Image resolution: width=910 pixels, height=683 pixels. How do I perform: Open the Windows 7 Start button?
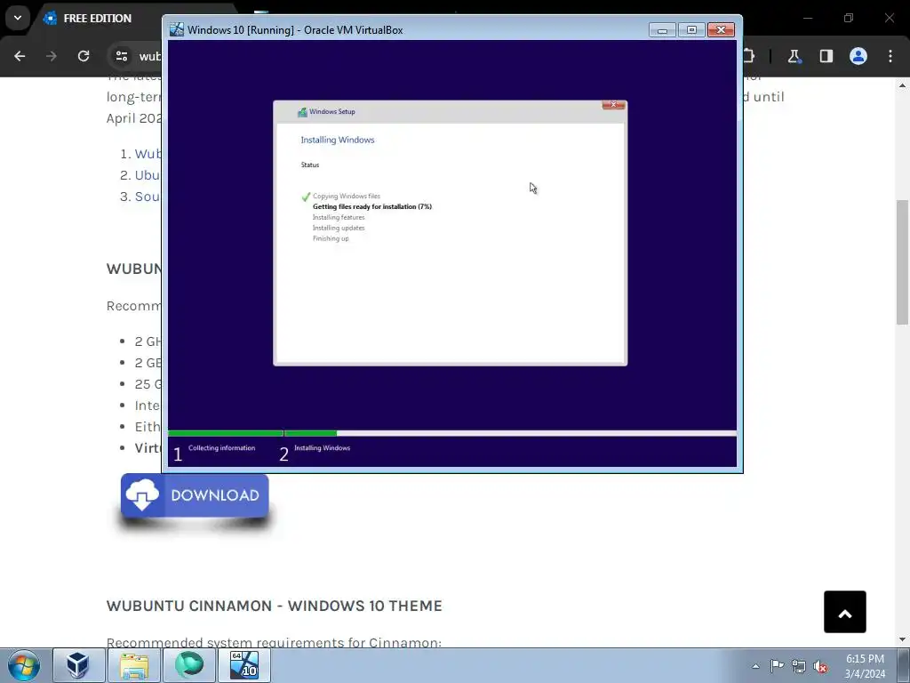(24, 665)
